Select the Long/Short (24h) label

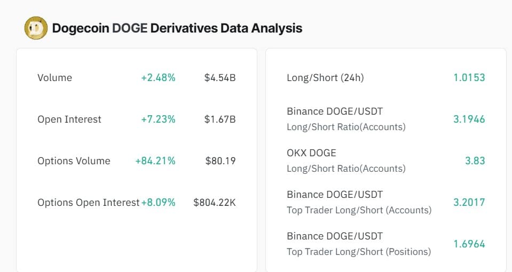point(325,78)
